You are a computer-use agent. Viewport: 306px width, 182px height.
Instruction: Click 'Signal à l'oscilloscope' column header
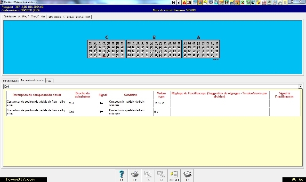coord(284,95)
